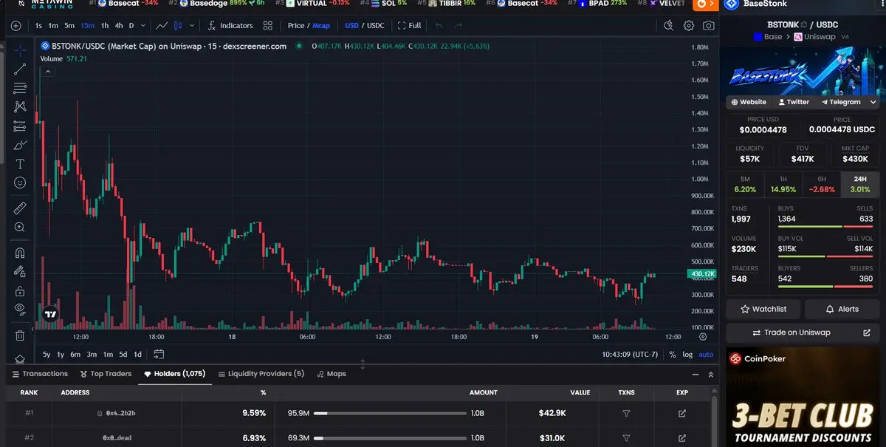Open the indicator templates grid icon
The image size is (886, 447).
pos(268,25)
